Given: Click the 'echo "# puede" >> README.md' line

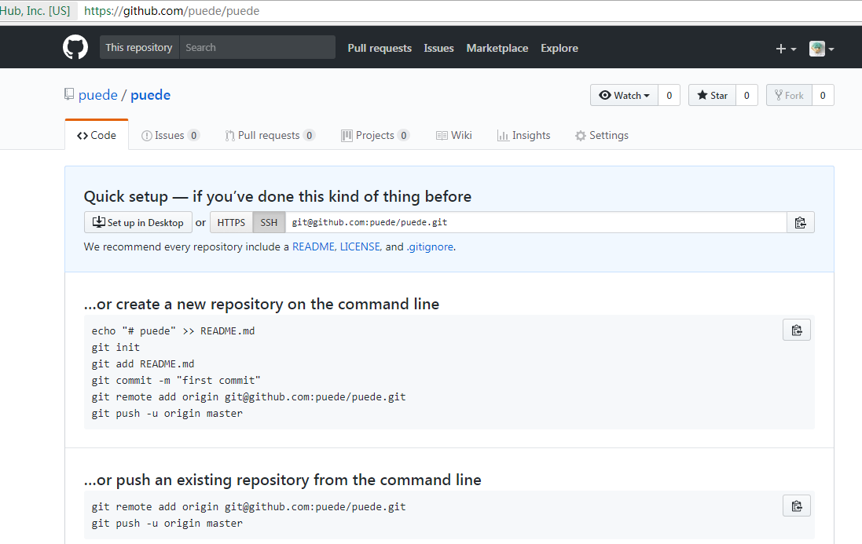Looking at the screenshot, I should click(173, 330).
